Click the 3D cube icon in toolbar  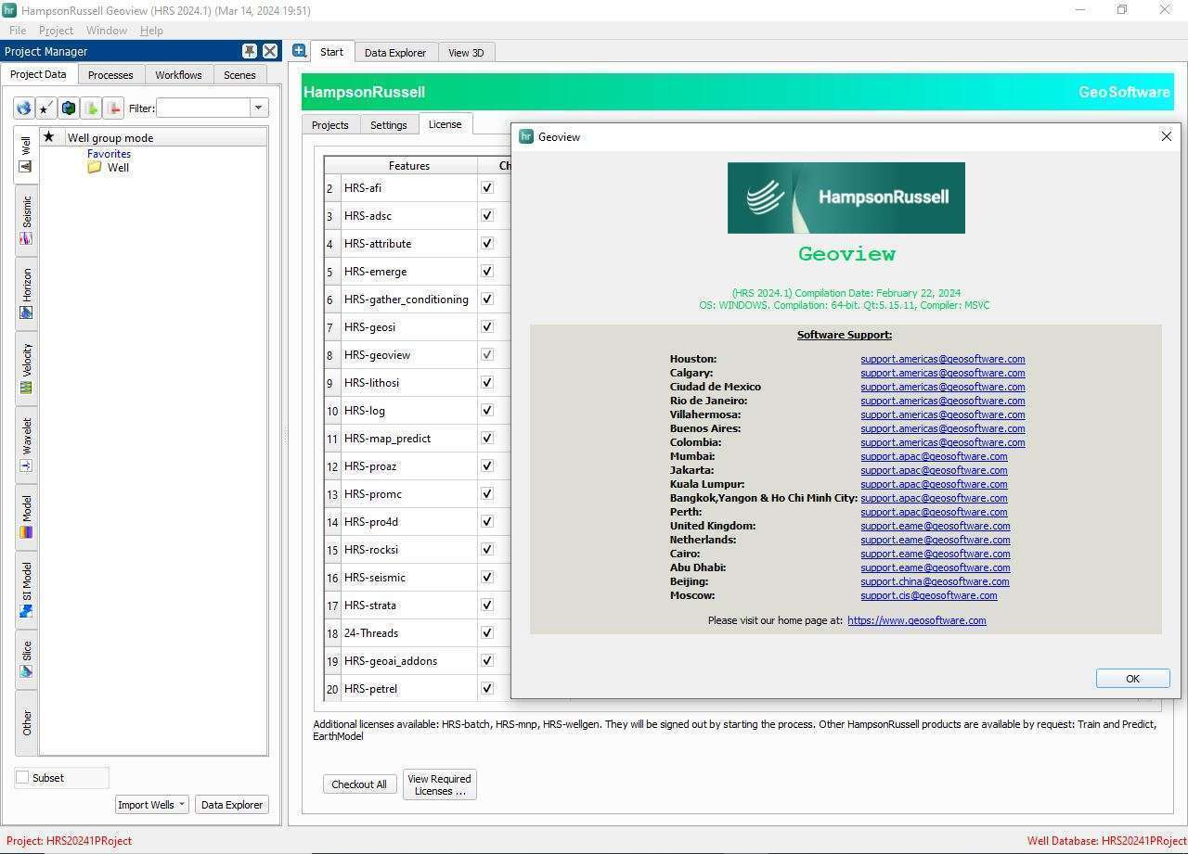pos(69,108)
